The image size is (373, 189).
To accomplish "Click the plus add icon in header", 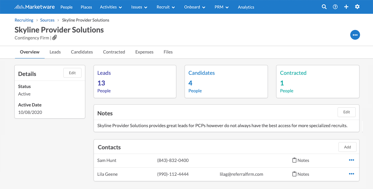I will [x=346, y=7].
